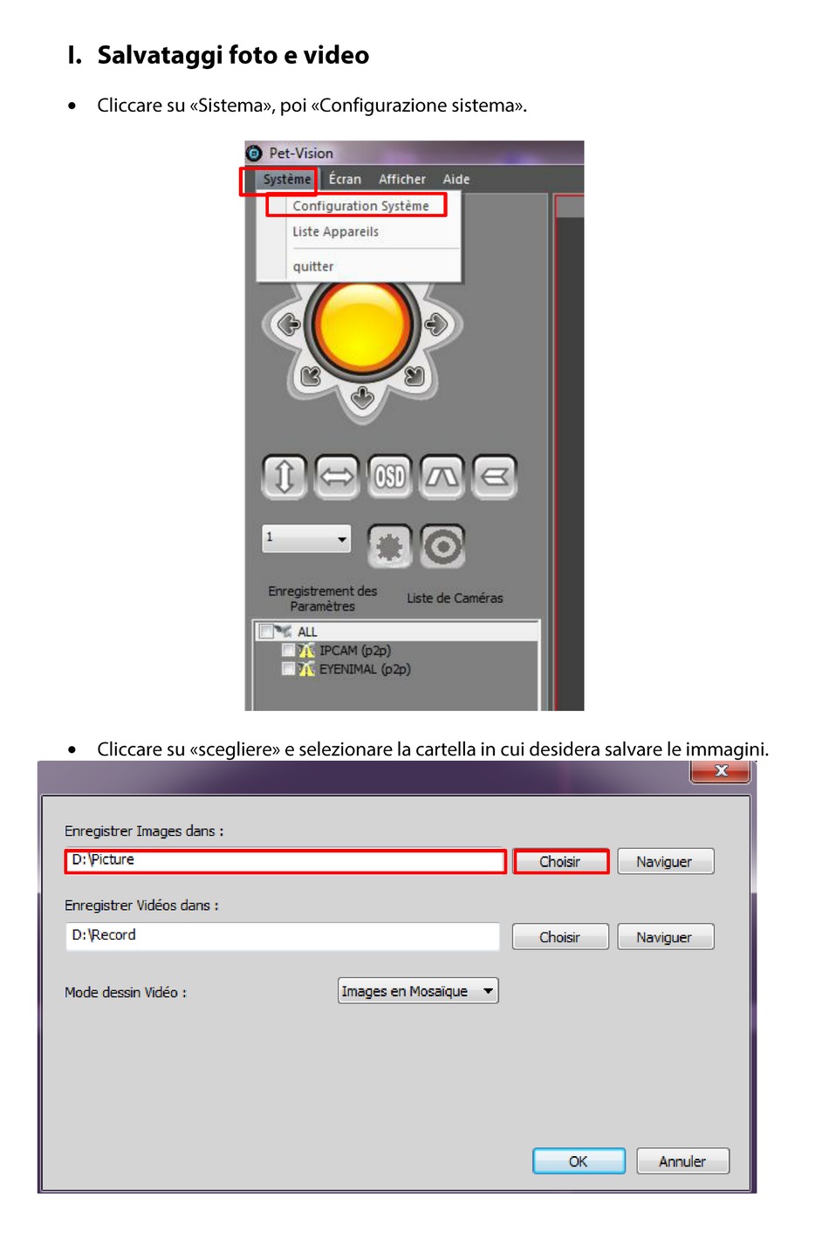Cancel dialog with Annuler button
Viewport: 829px width, 1238px height.
(682, 1161)
